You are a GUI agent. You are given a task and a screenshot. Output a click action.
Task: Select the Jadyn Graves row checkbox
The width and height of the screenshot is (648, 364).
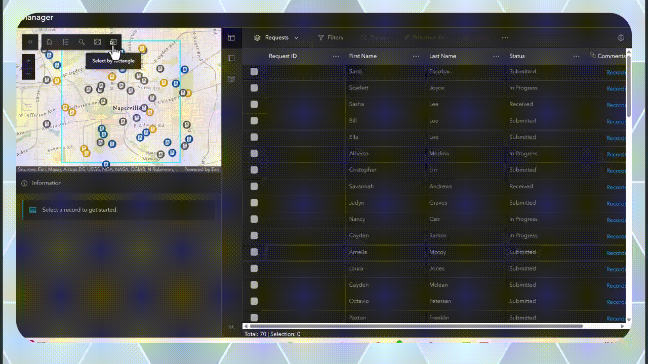[x=254, y=203]
